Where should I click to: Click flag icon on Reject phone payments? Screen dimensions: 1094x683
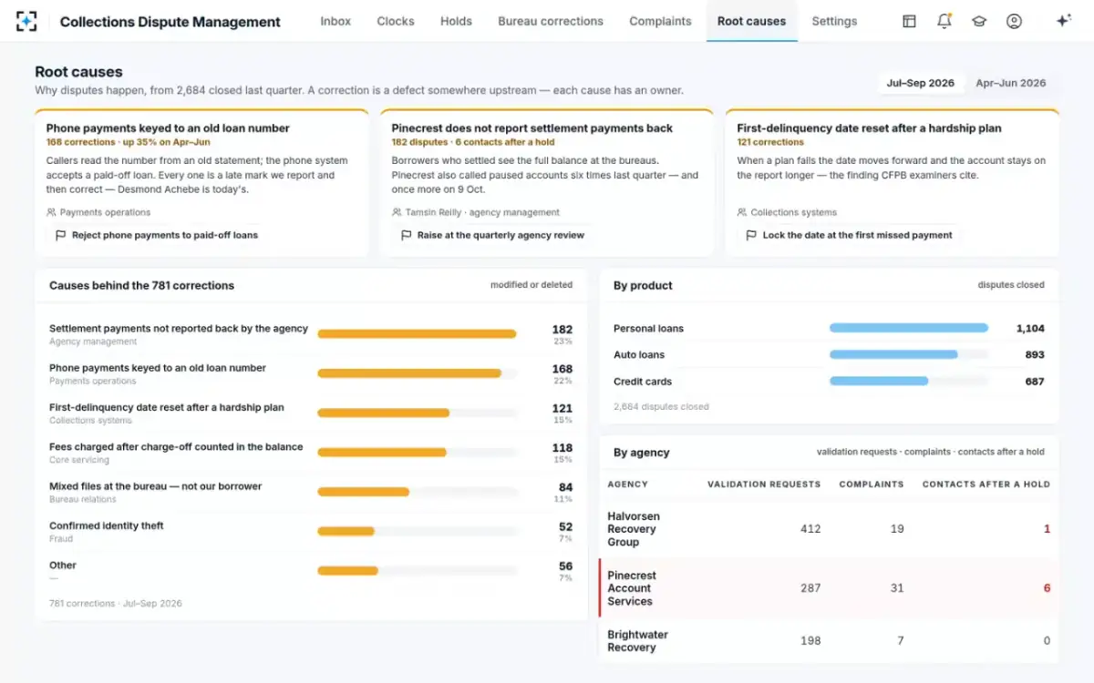pos(61,235)
